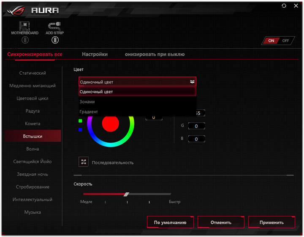This screenshot has height=237, width=304.
Task: Click the G value input field
Action: pyautogui.click(x=196, y=126)
